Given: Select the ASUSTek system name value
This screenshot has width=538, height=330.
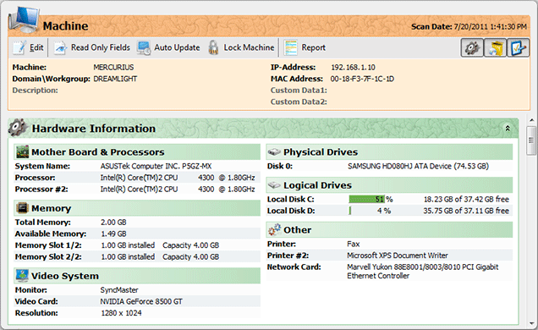Looking at the screenshot, I should (x=156, y=167).
